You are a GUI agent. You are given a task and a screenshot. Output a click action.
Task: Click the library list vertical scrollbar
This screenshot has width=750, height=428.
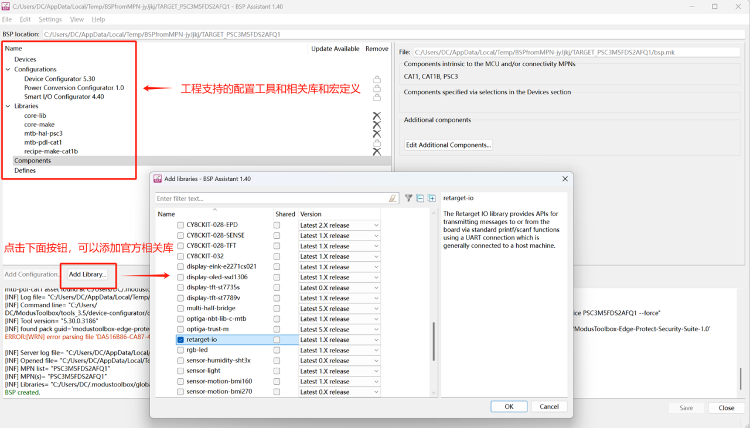tap(434, 341)
